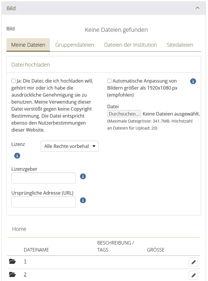Show info icon for Ursprüngliche Adresse
Image resolution: width=208 pixels, height=281 pixels.
coord(83,200)
